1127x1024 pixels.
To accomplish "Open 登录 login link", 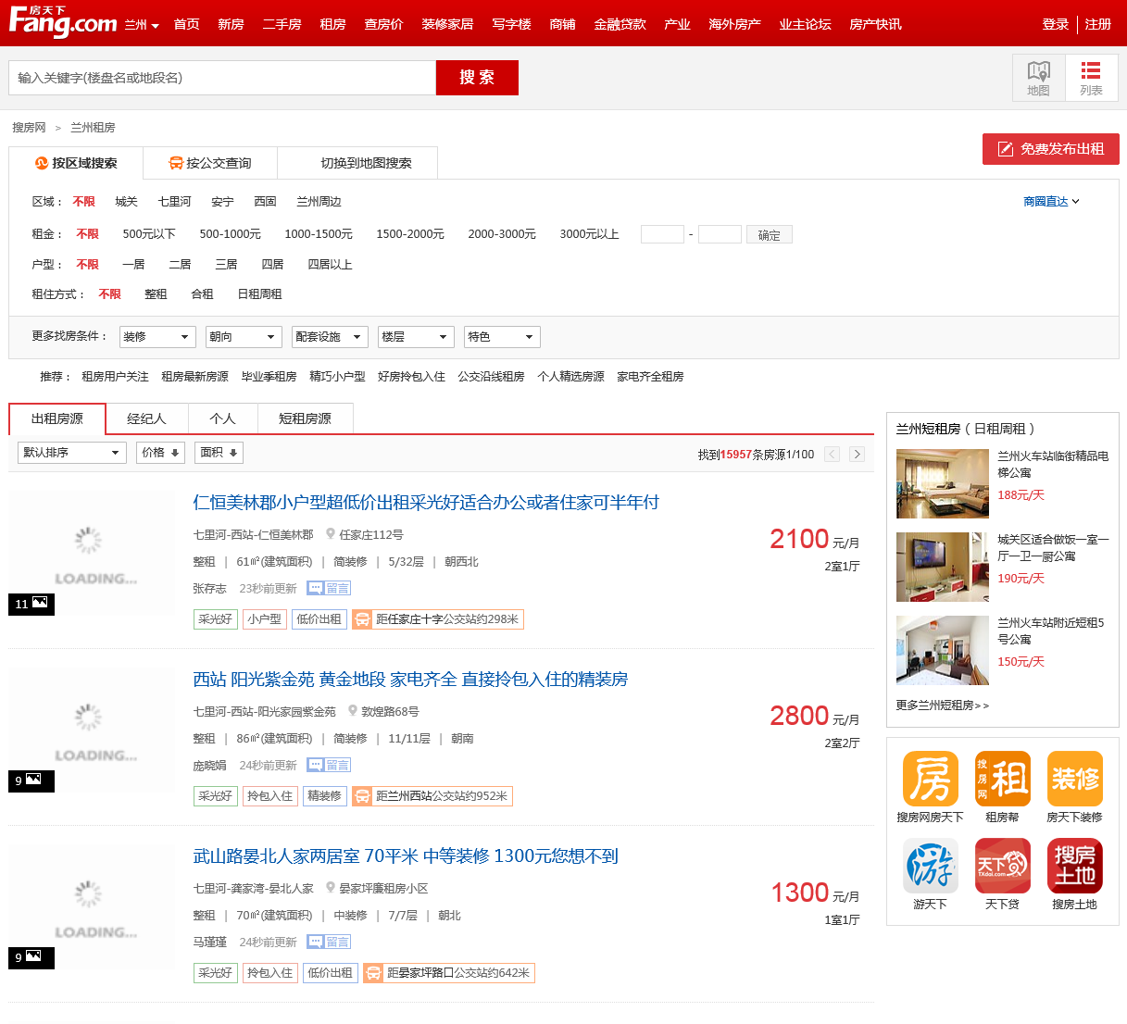I will point(1056,24).
